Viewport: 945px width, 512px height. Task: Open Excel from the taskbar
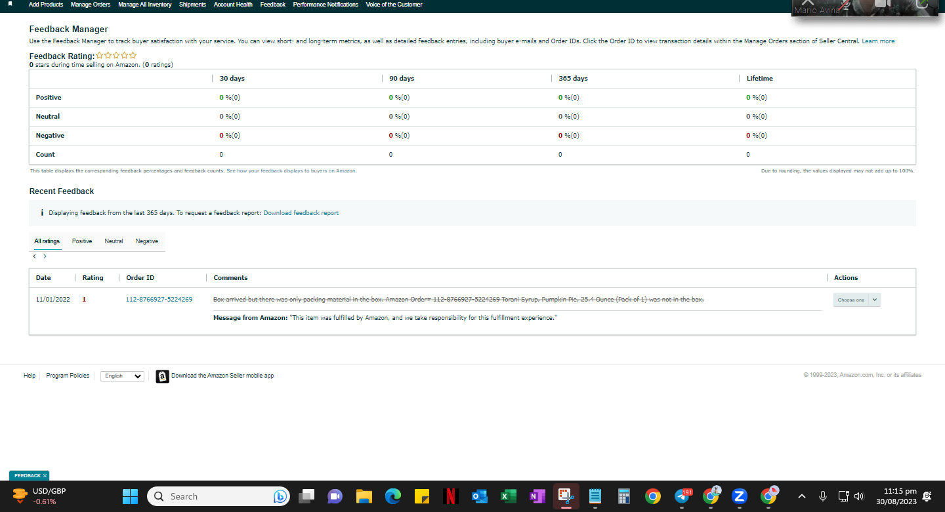point(508,496)
